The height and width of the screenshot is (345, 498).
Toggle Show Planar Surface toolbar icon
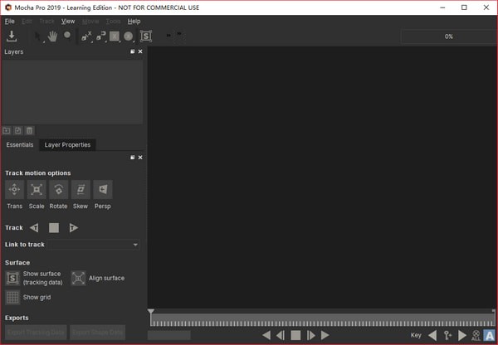pyautogui.click(x=146, y=36)
